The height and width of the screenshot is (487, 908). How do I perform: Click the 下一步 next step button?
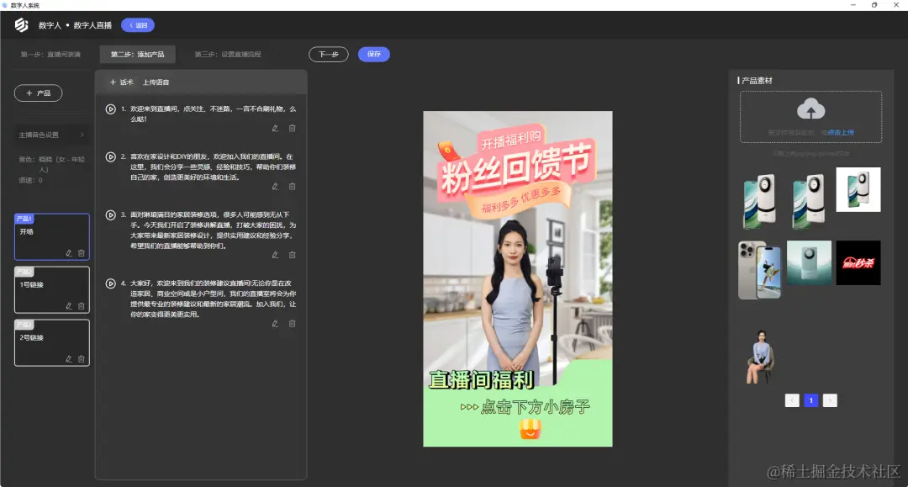[x=329, y=54]
